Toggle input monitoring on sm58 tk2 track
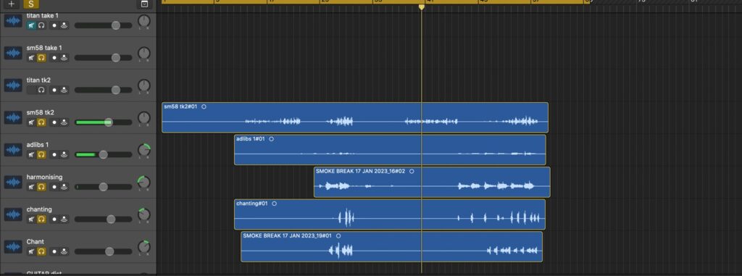The width and height of the screenshot is (742, 276). 64,122
